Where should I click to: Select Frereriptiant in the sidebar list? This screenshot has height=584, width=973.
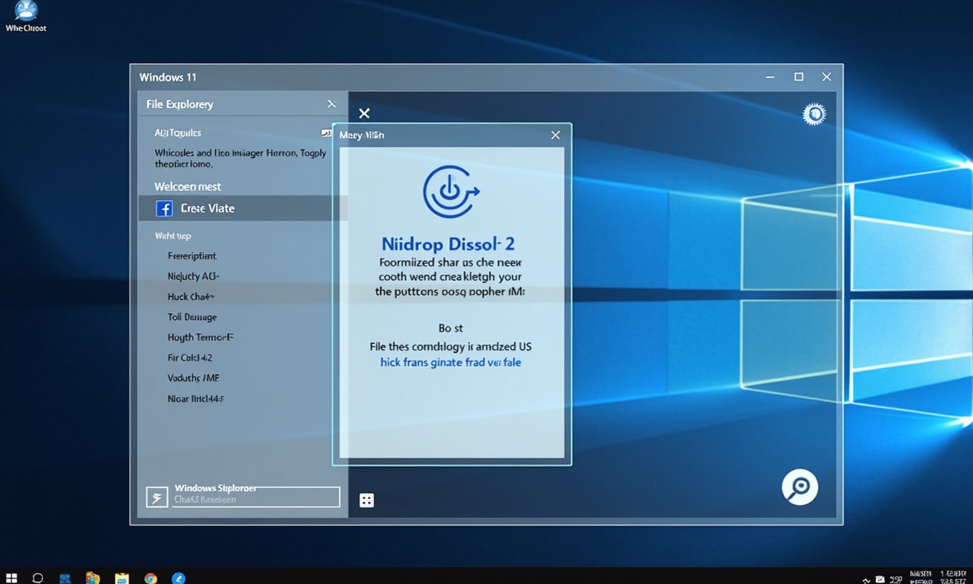click(x=192, y=256)
